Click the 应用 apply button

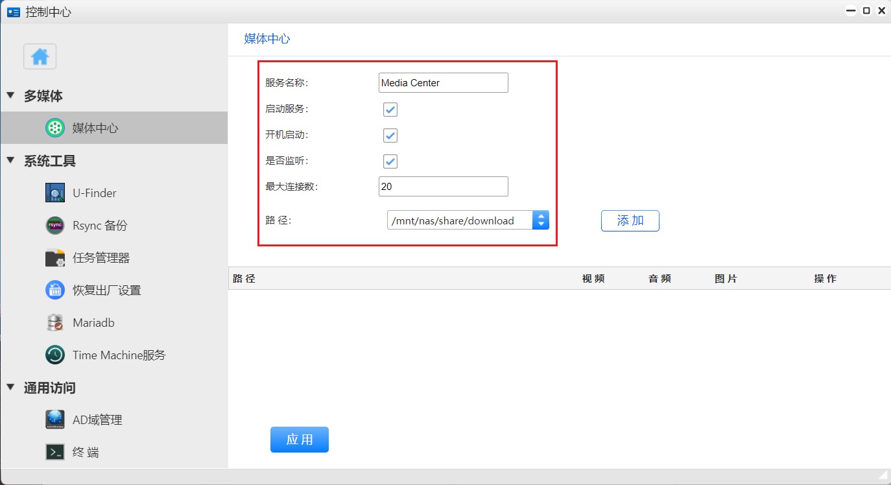tap(299, 440)
